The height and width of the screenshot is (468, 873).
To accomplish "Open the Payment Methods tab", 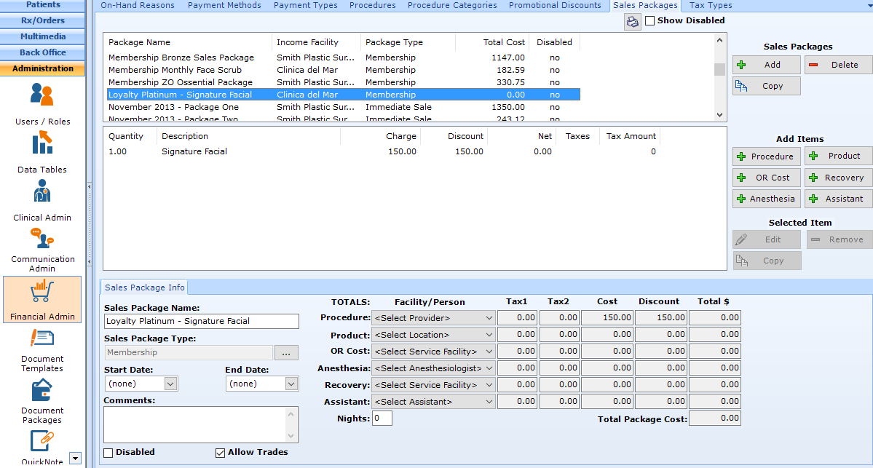I will pyautogui.click(x=224, y=5).
